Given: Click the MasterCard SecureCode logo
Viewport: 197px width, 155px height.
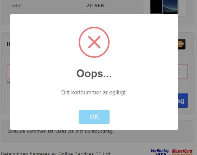Looking at the screenshot, I should 182,152.
